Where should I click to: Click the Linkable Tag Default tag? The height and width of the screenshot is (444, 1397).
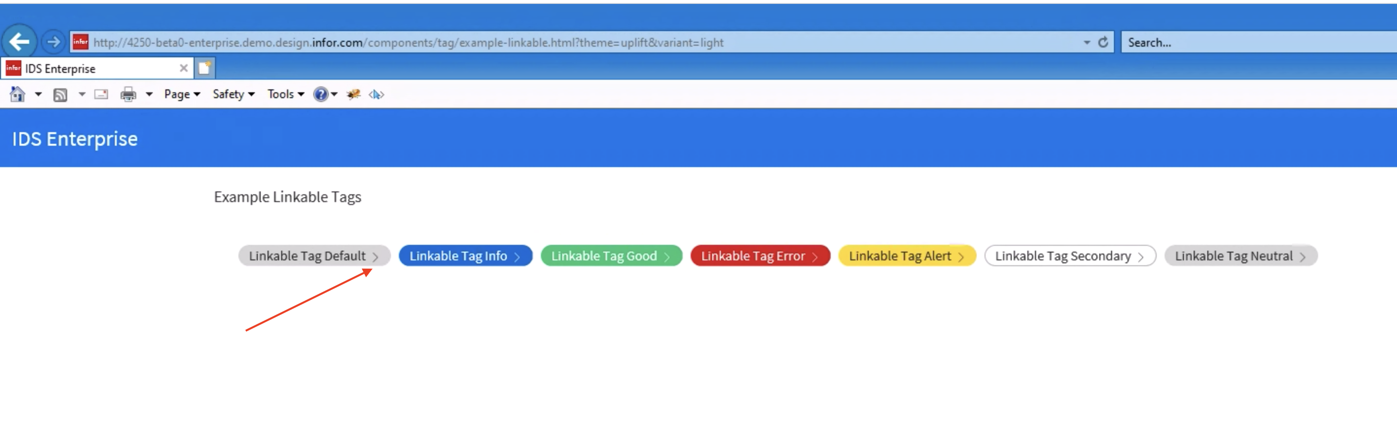click(x=314, y=256)
